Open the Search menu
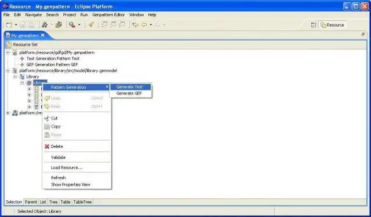This screenshot has height=217, width=371. click(52, 15)
